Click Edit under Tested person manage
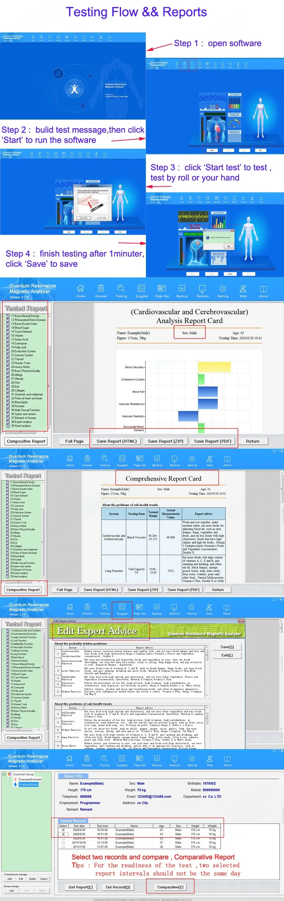Image resolution: width=284 pixels, height=901 pixels. [21, 879]
